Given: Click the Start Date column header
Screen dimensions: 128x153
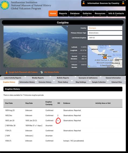Looking at the screenshot, I should pos(9,103).
